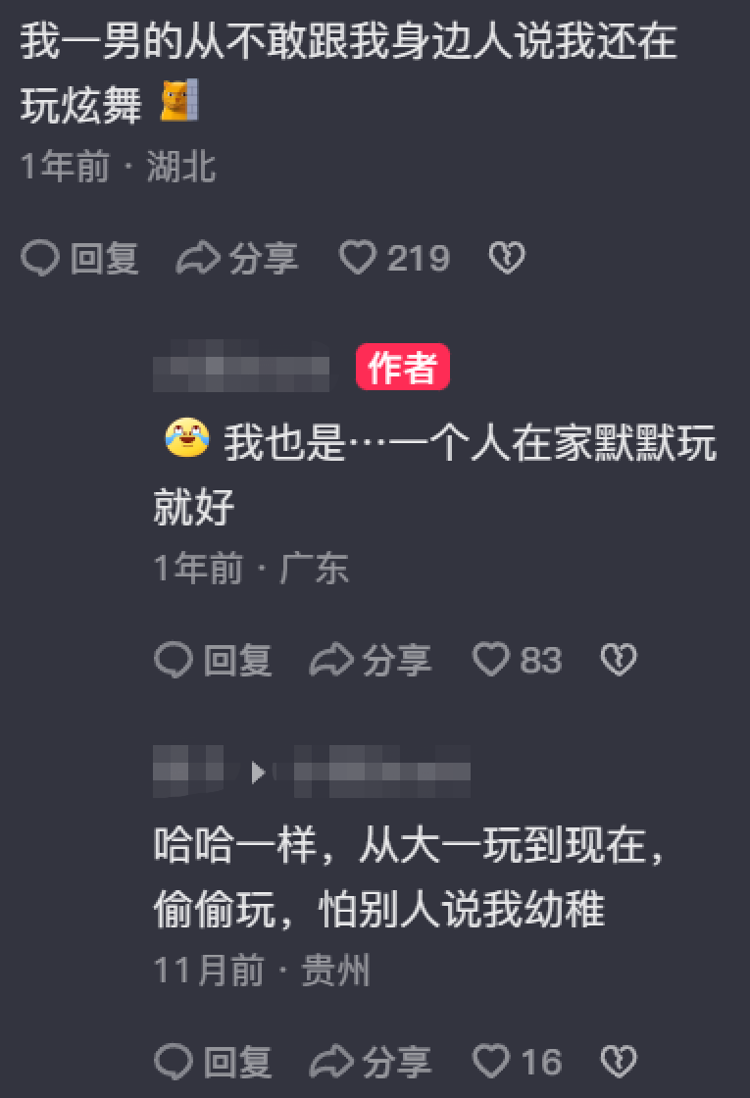
Task: Reply to the 广东 author comment
Action: coord(213,660)
